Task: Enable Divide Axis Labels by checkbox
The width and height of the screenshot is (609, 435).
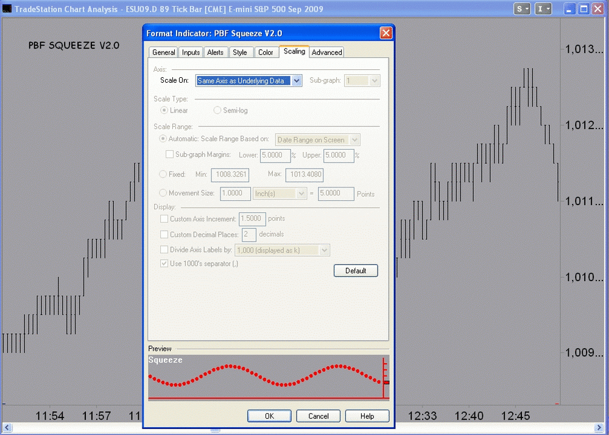Action: click(x=164, y=249)
